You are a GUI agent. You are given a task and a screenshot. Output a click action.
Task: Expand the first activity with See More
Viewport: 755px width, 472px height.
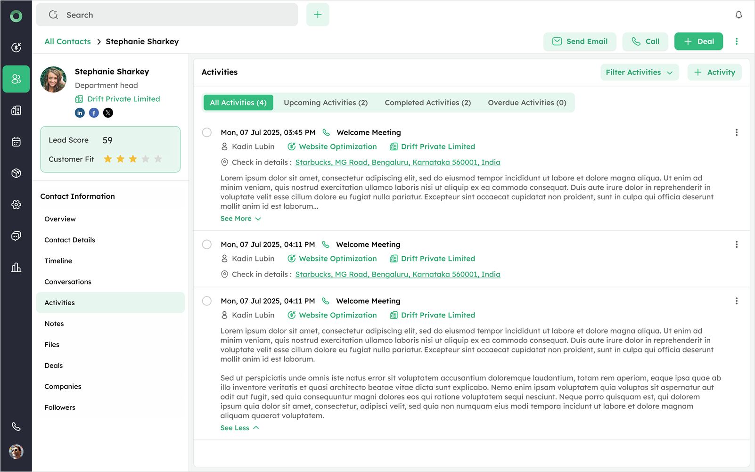pyautogui.click(x=240, y=219)
